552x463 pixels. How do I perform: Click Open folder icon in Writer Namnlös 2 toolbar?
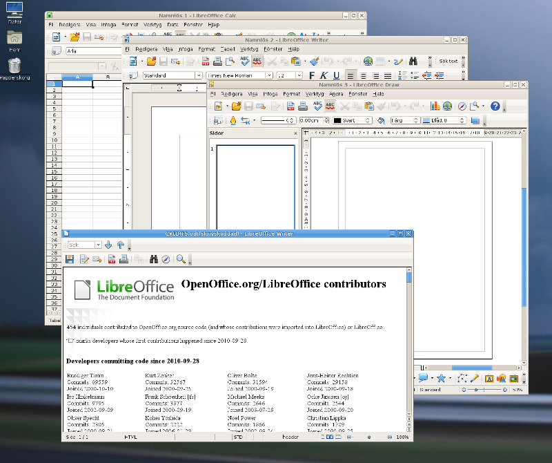point(151,62)
